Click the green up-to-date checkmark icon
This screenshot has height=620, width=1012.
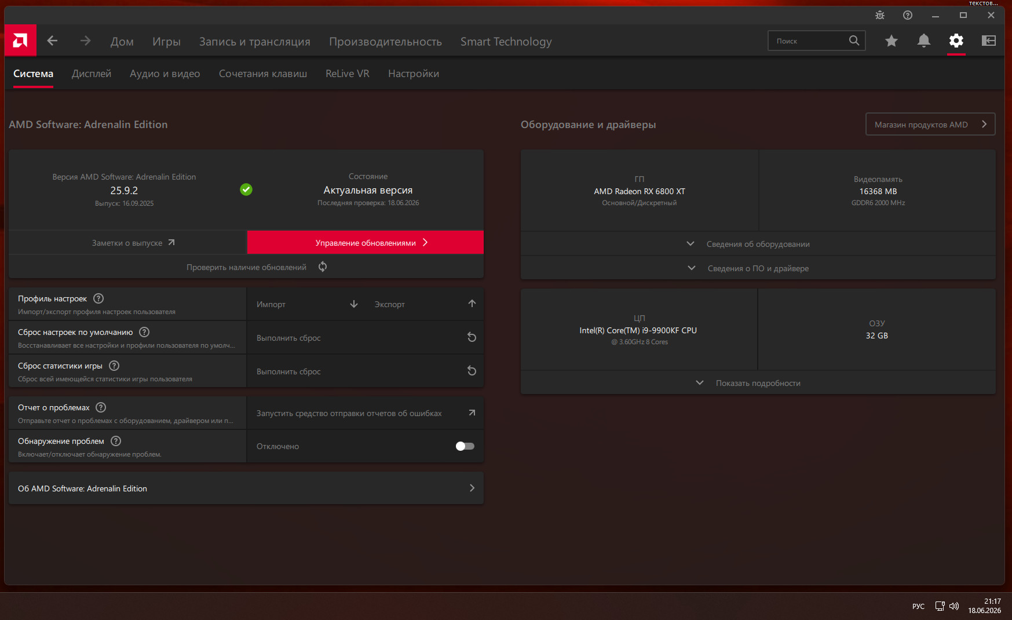click(x=246, y=189)
